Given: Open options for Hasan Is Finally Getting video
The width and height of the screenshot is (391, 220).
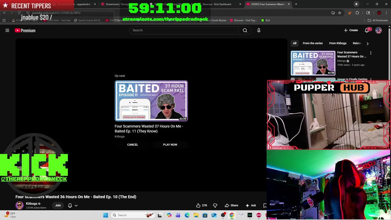Looking at the screenshot, I should point(371,79).
